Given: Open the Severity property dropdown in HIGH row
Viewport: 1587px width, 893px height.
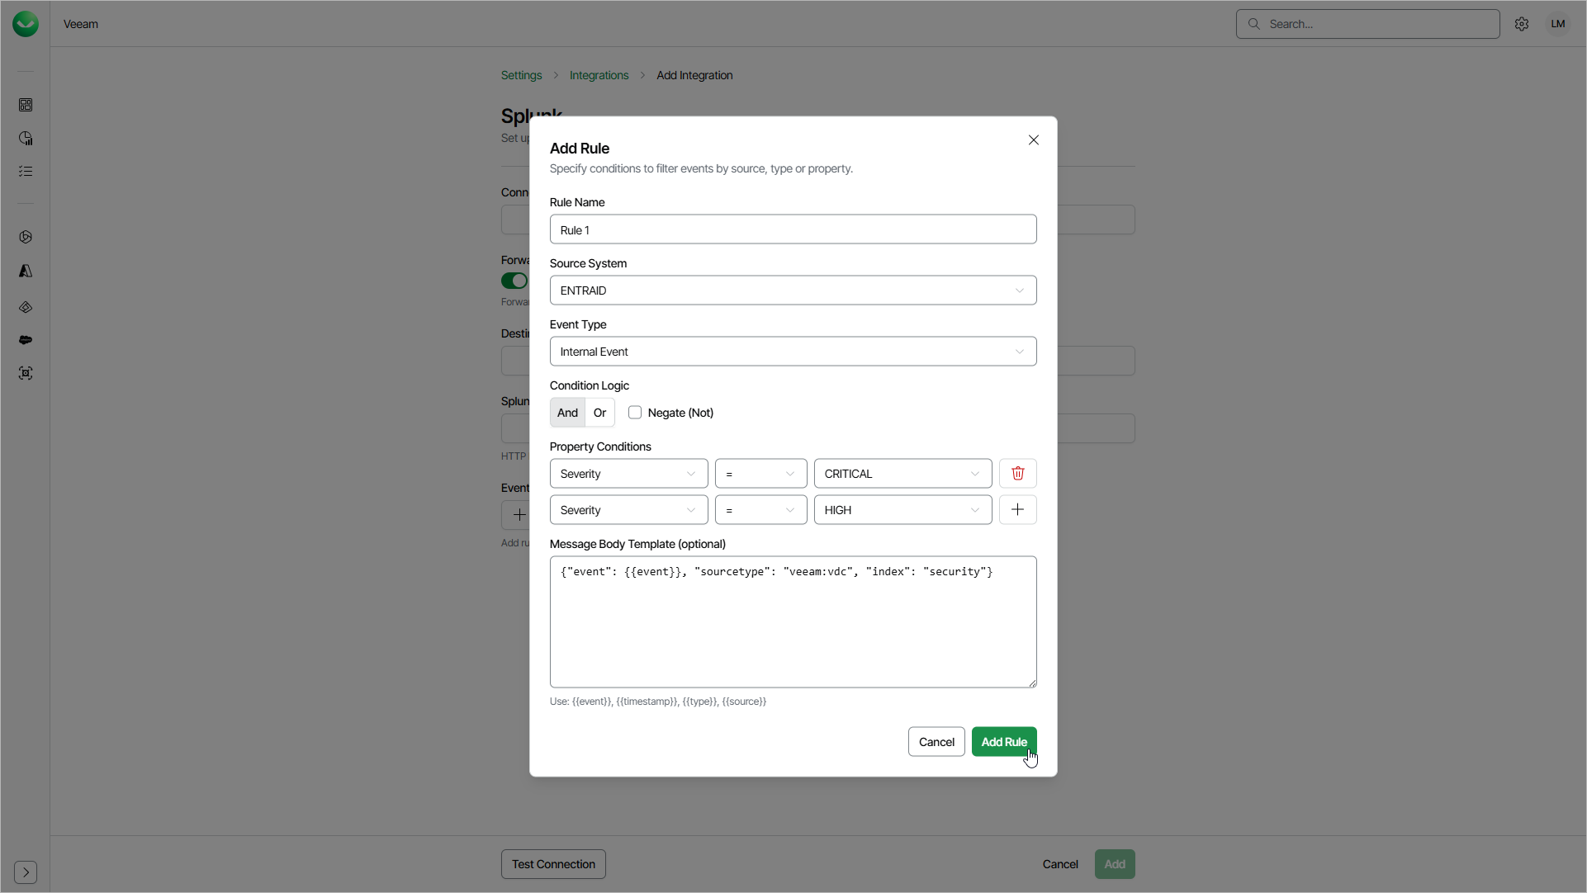Looking at the screenshot, I should 629,510.
